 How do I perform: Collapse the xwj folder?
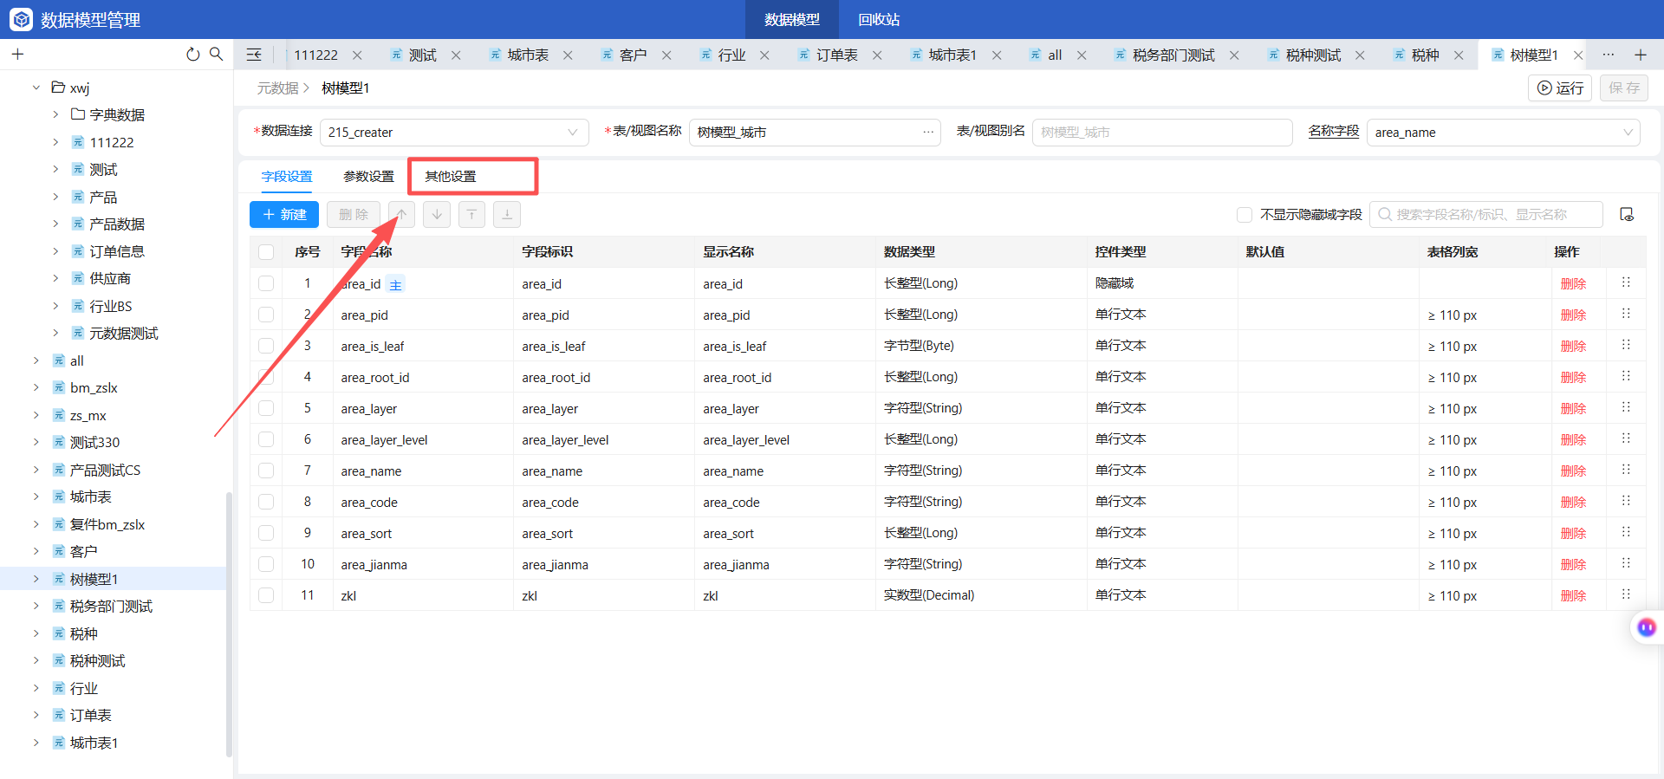click(36, 88)
